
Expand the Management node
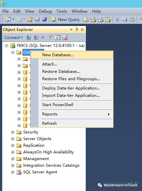pyautogui.click(x=13, y=159)
